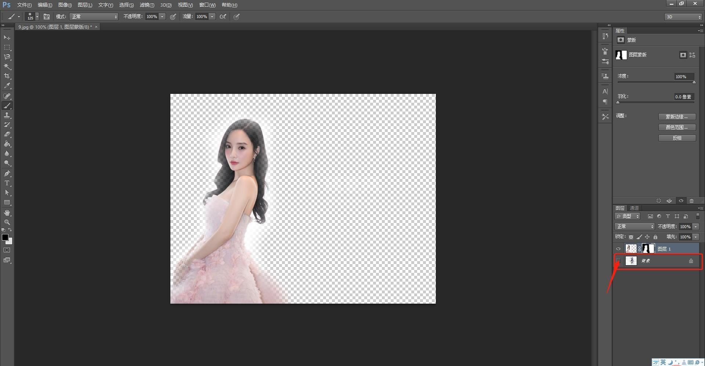Load selection from mask icon
This screenshot has width=705, height=366.
(x=659, y=201)
